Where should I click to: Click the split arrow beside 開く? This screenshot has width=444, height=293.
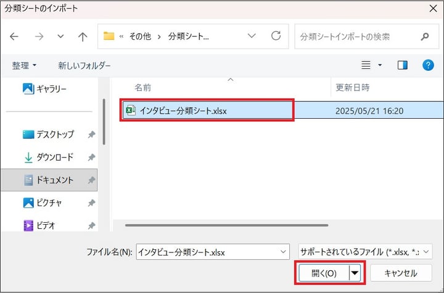(355, 273)
